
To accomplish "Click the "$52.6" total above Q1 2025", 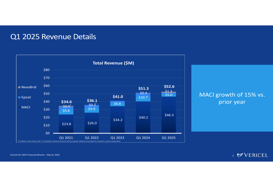I will point(169,86).
